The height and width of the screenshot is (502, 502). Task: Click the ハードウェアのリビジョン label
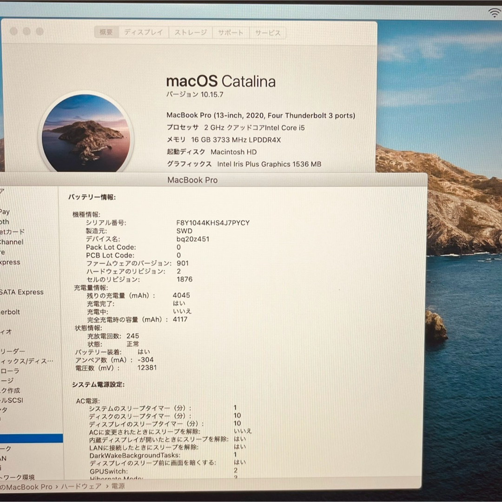[126, 271]
